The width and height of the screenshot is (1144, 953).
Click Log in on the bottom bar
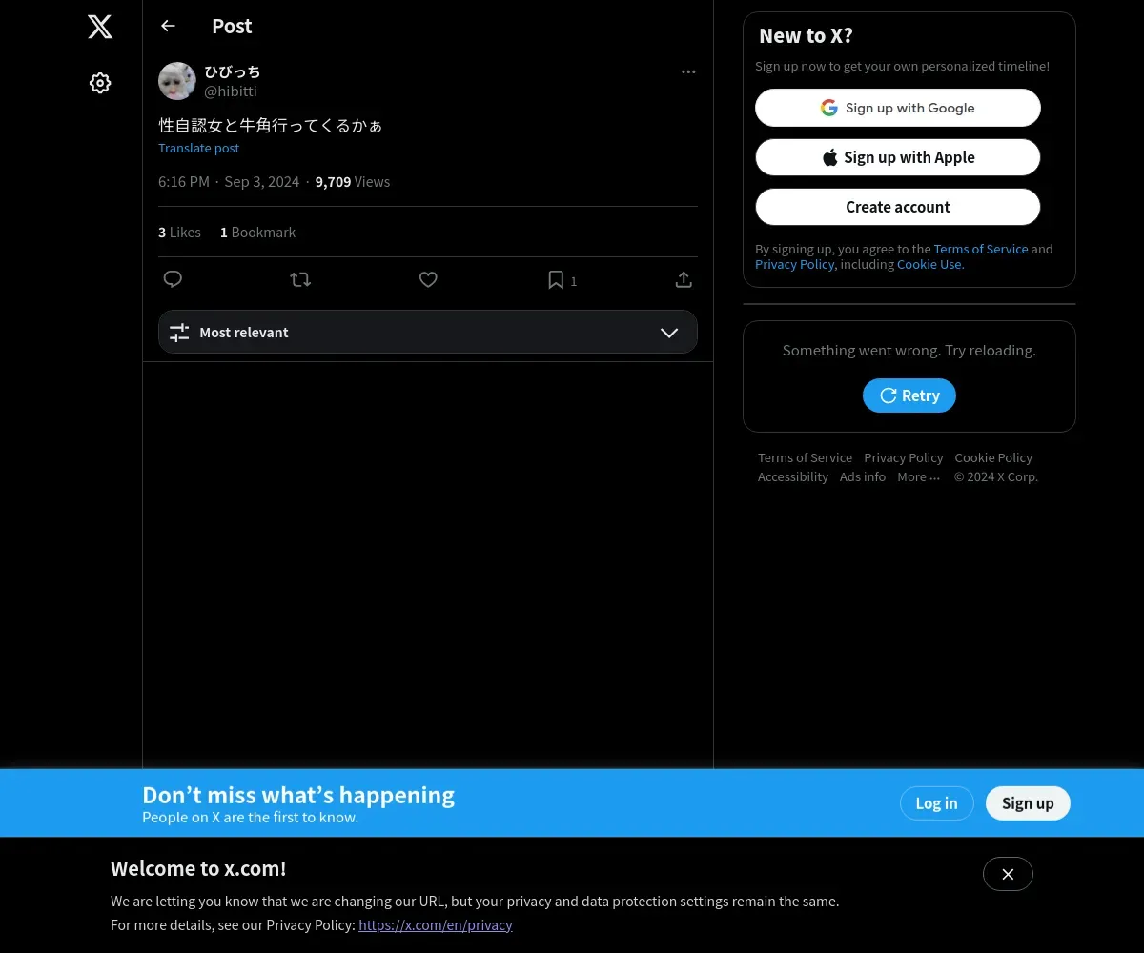[x=936, y=803]
